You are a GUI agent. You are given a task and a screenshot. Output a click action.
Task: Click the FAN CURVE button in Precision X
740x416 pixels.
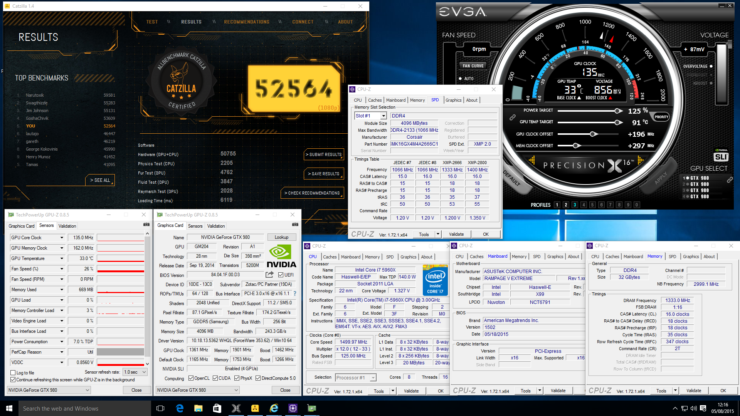coord(473,66)
